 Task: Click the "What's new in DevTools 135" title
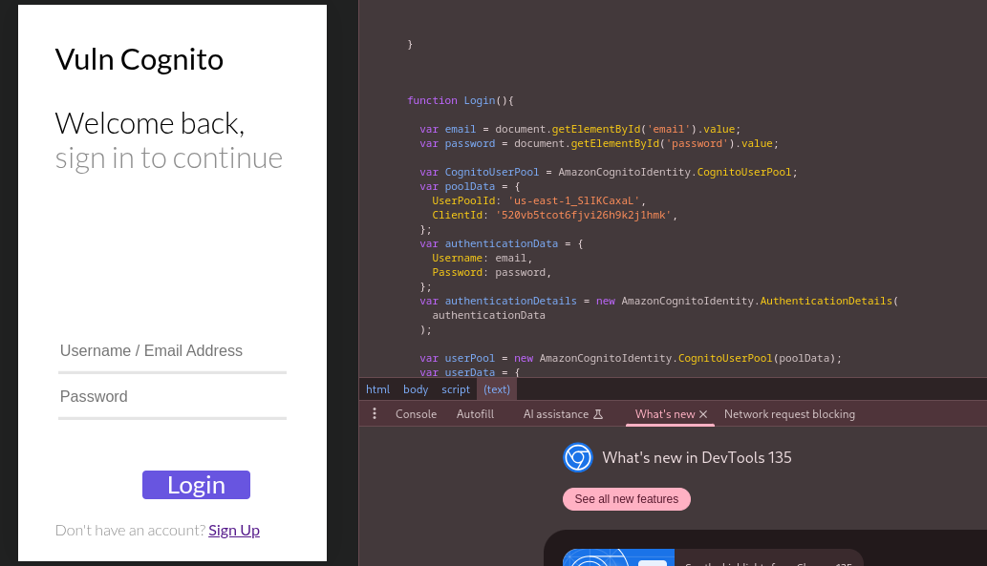[x=697, y=458]
